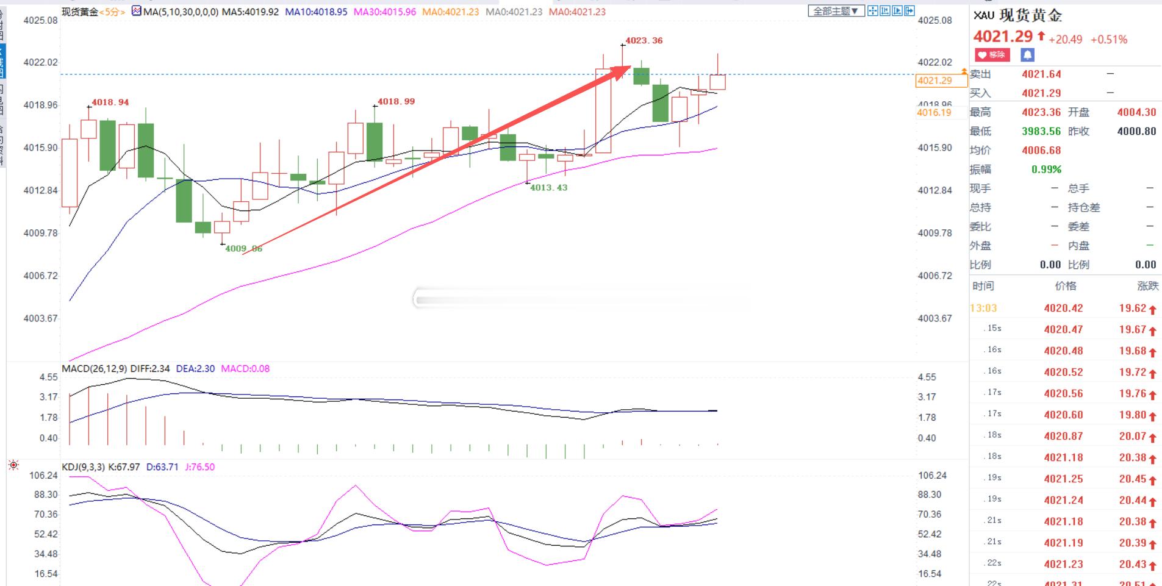Click the MA(5,10,30,0,0,0) parameters label
The height and width of the screenshot is (586, 1162).
pos(181,12)
